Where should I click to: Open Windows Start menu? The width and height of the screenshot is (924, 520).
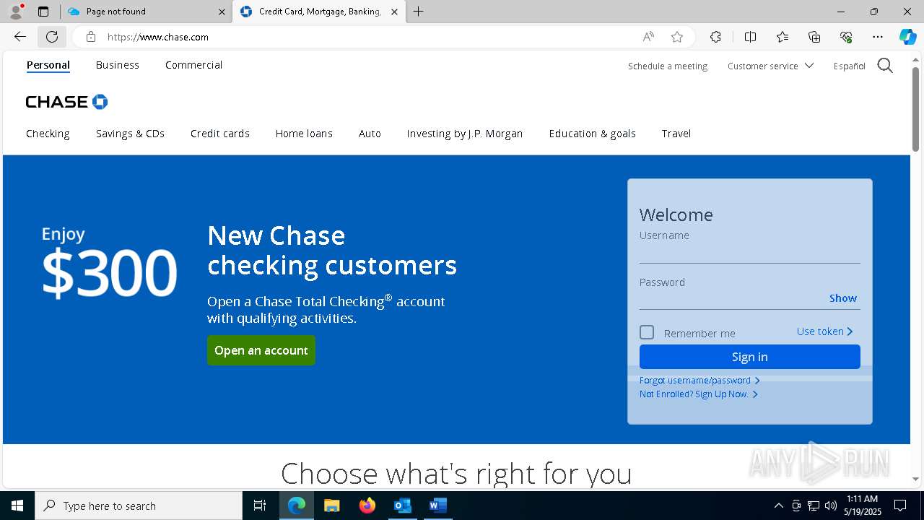tap(17, 506)
